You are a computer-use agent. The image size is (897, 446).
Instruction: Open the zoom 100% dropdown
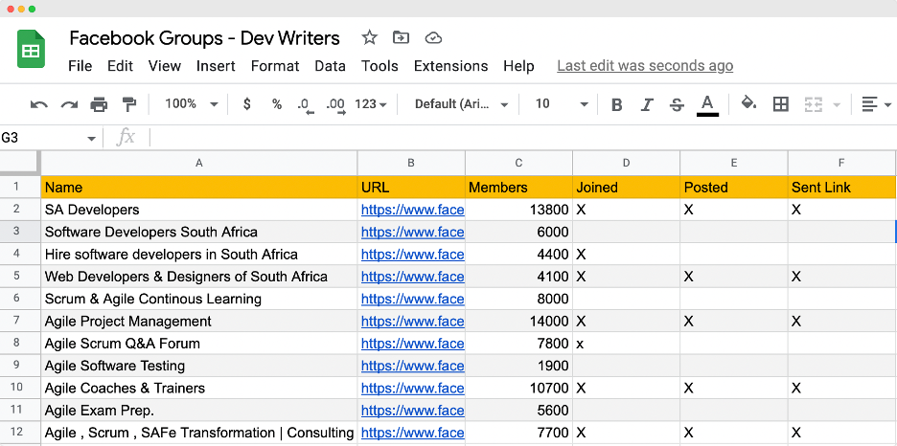(192, 104)
